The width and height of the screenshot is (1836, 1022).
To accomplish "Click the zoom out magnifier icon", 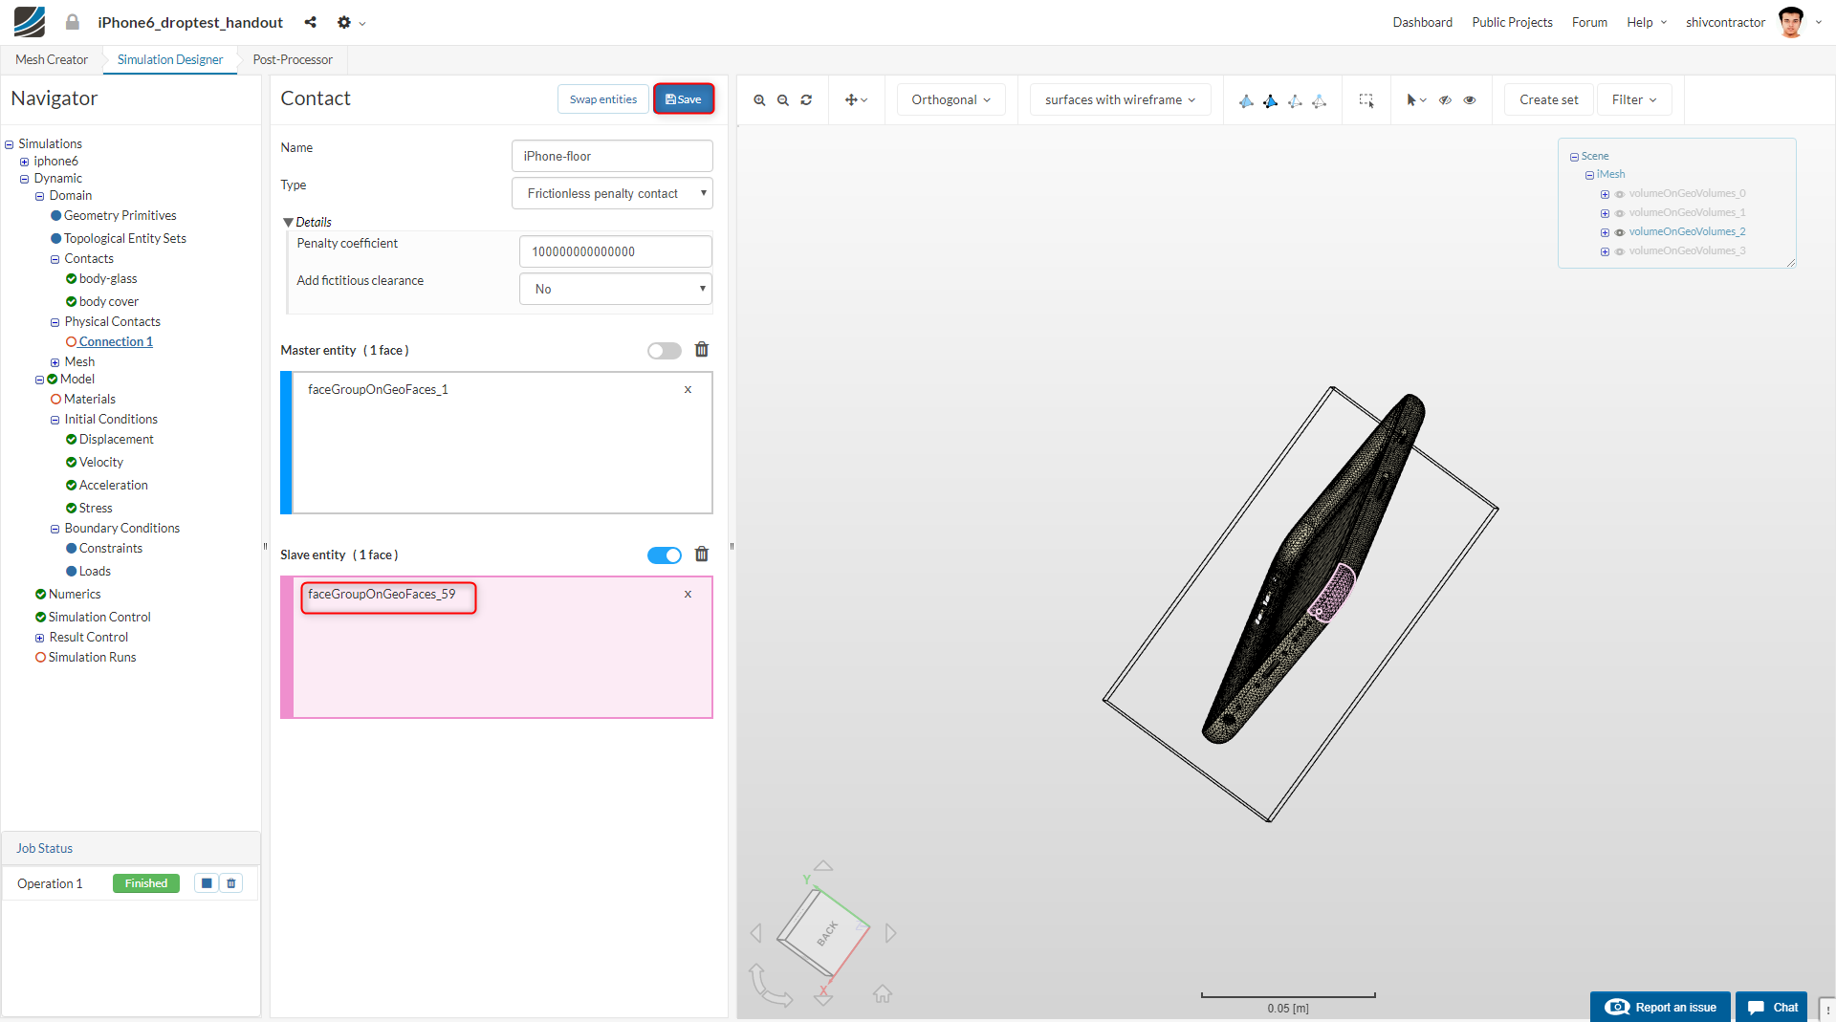I will coord(783,99).
